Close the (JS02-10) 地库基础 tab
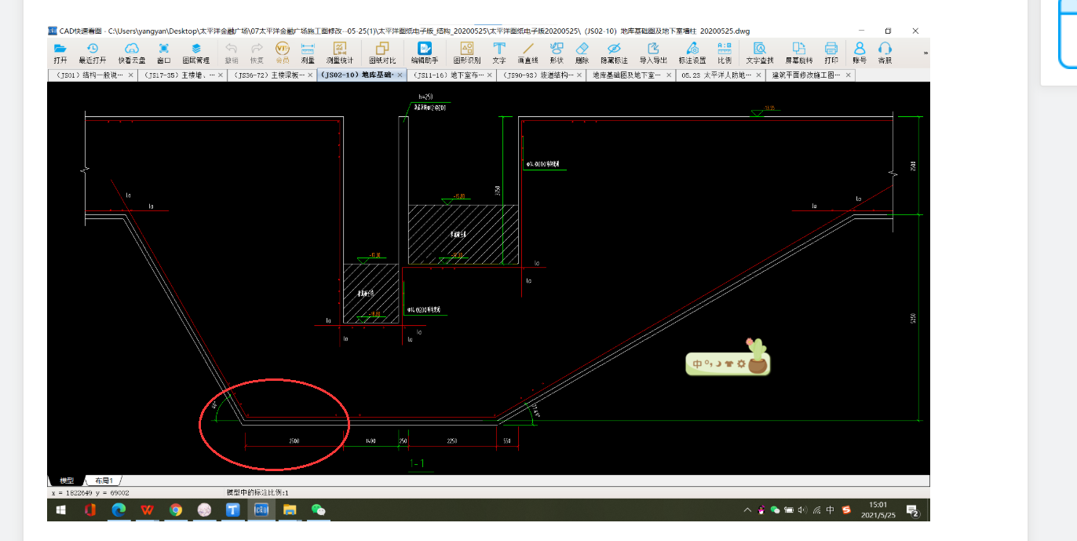Viewport: 1077px width, 541px height. (400, 75)
